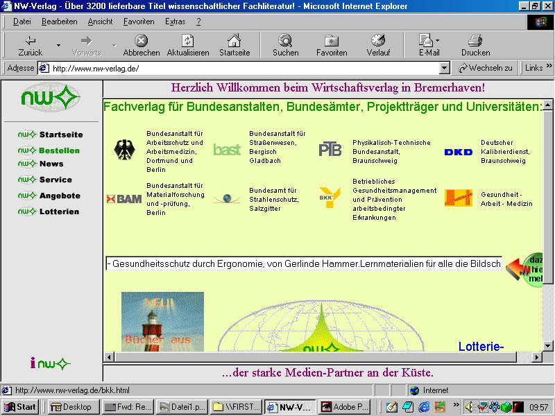Open the Startseite sidebar link
This screenshot has height=416, width=555.
pos(50,135)
